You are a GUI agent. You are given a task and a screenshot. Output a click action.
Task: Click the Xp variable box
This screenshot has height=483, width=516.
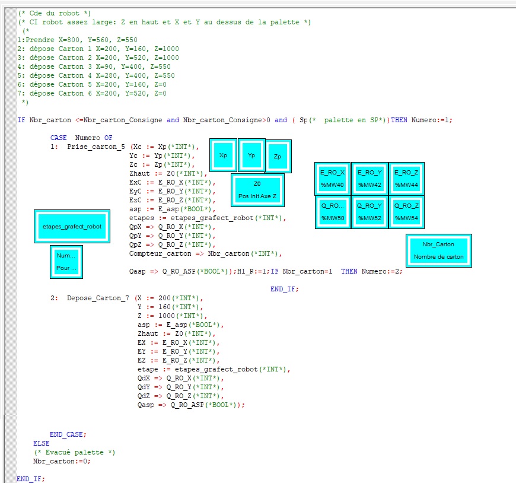pyautogui.click(x=223, y=155)
